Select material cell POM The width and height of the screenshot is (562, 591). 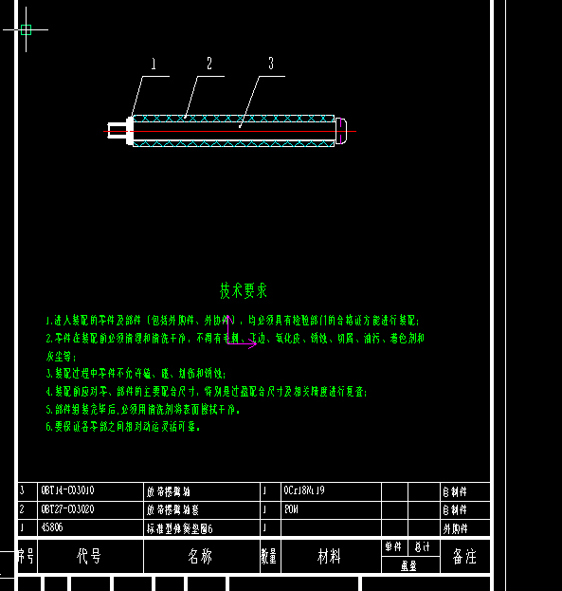tap(291, 509)
